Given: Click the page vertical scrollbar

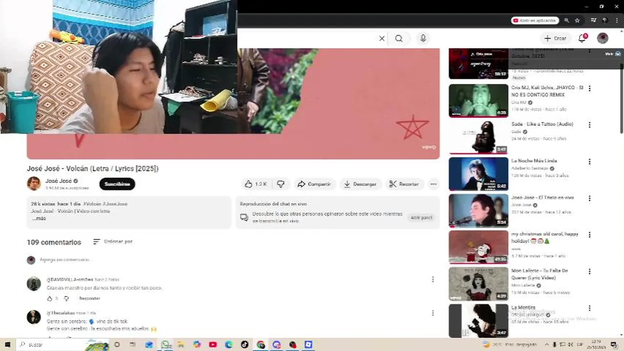Looking at the screenshot, I should (x=621, y=97).
